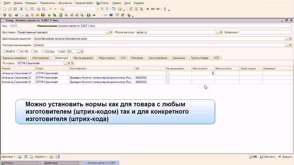The image size is (294, 165).
Task: Click into the Наименование input field
Action: (x=175, y=26)
